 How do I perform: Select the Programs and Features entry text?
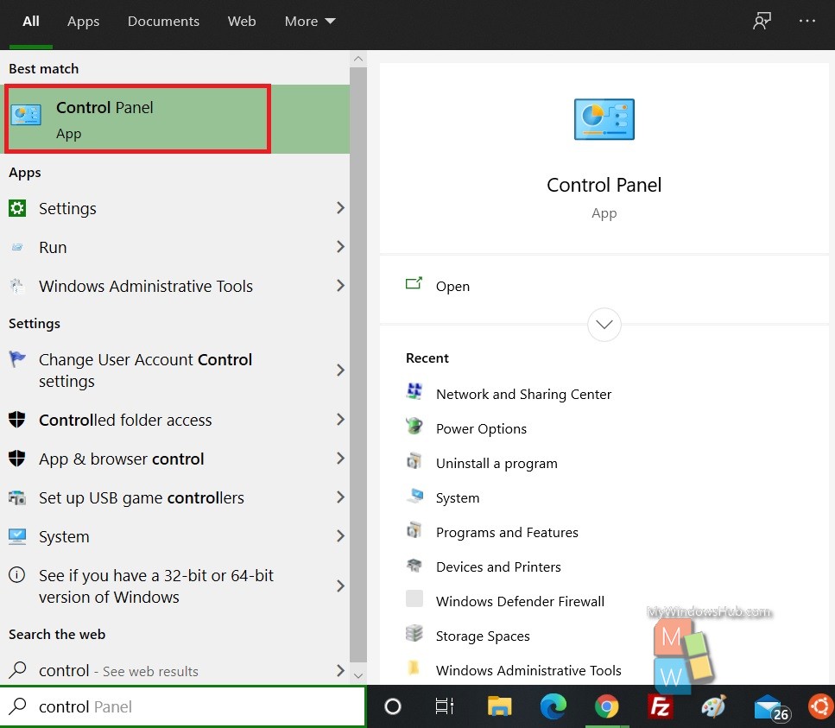(507, 533)
